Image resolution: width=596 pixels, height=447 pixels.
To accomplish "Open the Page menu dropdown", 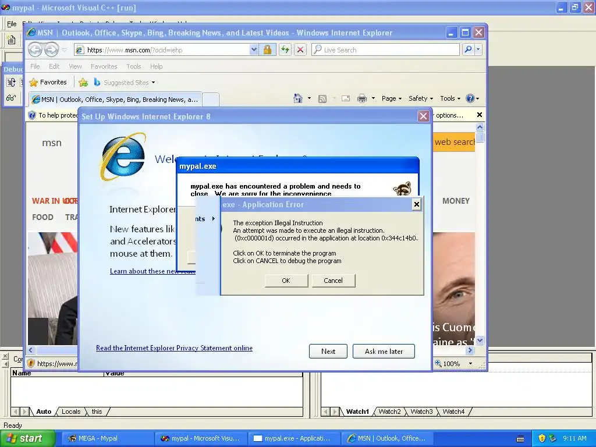I will (x=392, y=98).
